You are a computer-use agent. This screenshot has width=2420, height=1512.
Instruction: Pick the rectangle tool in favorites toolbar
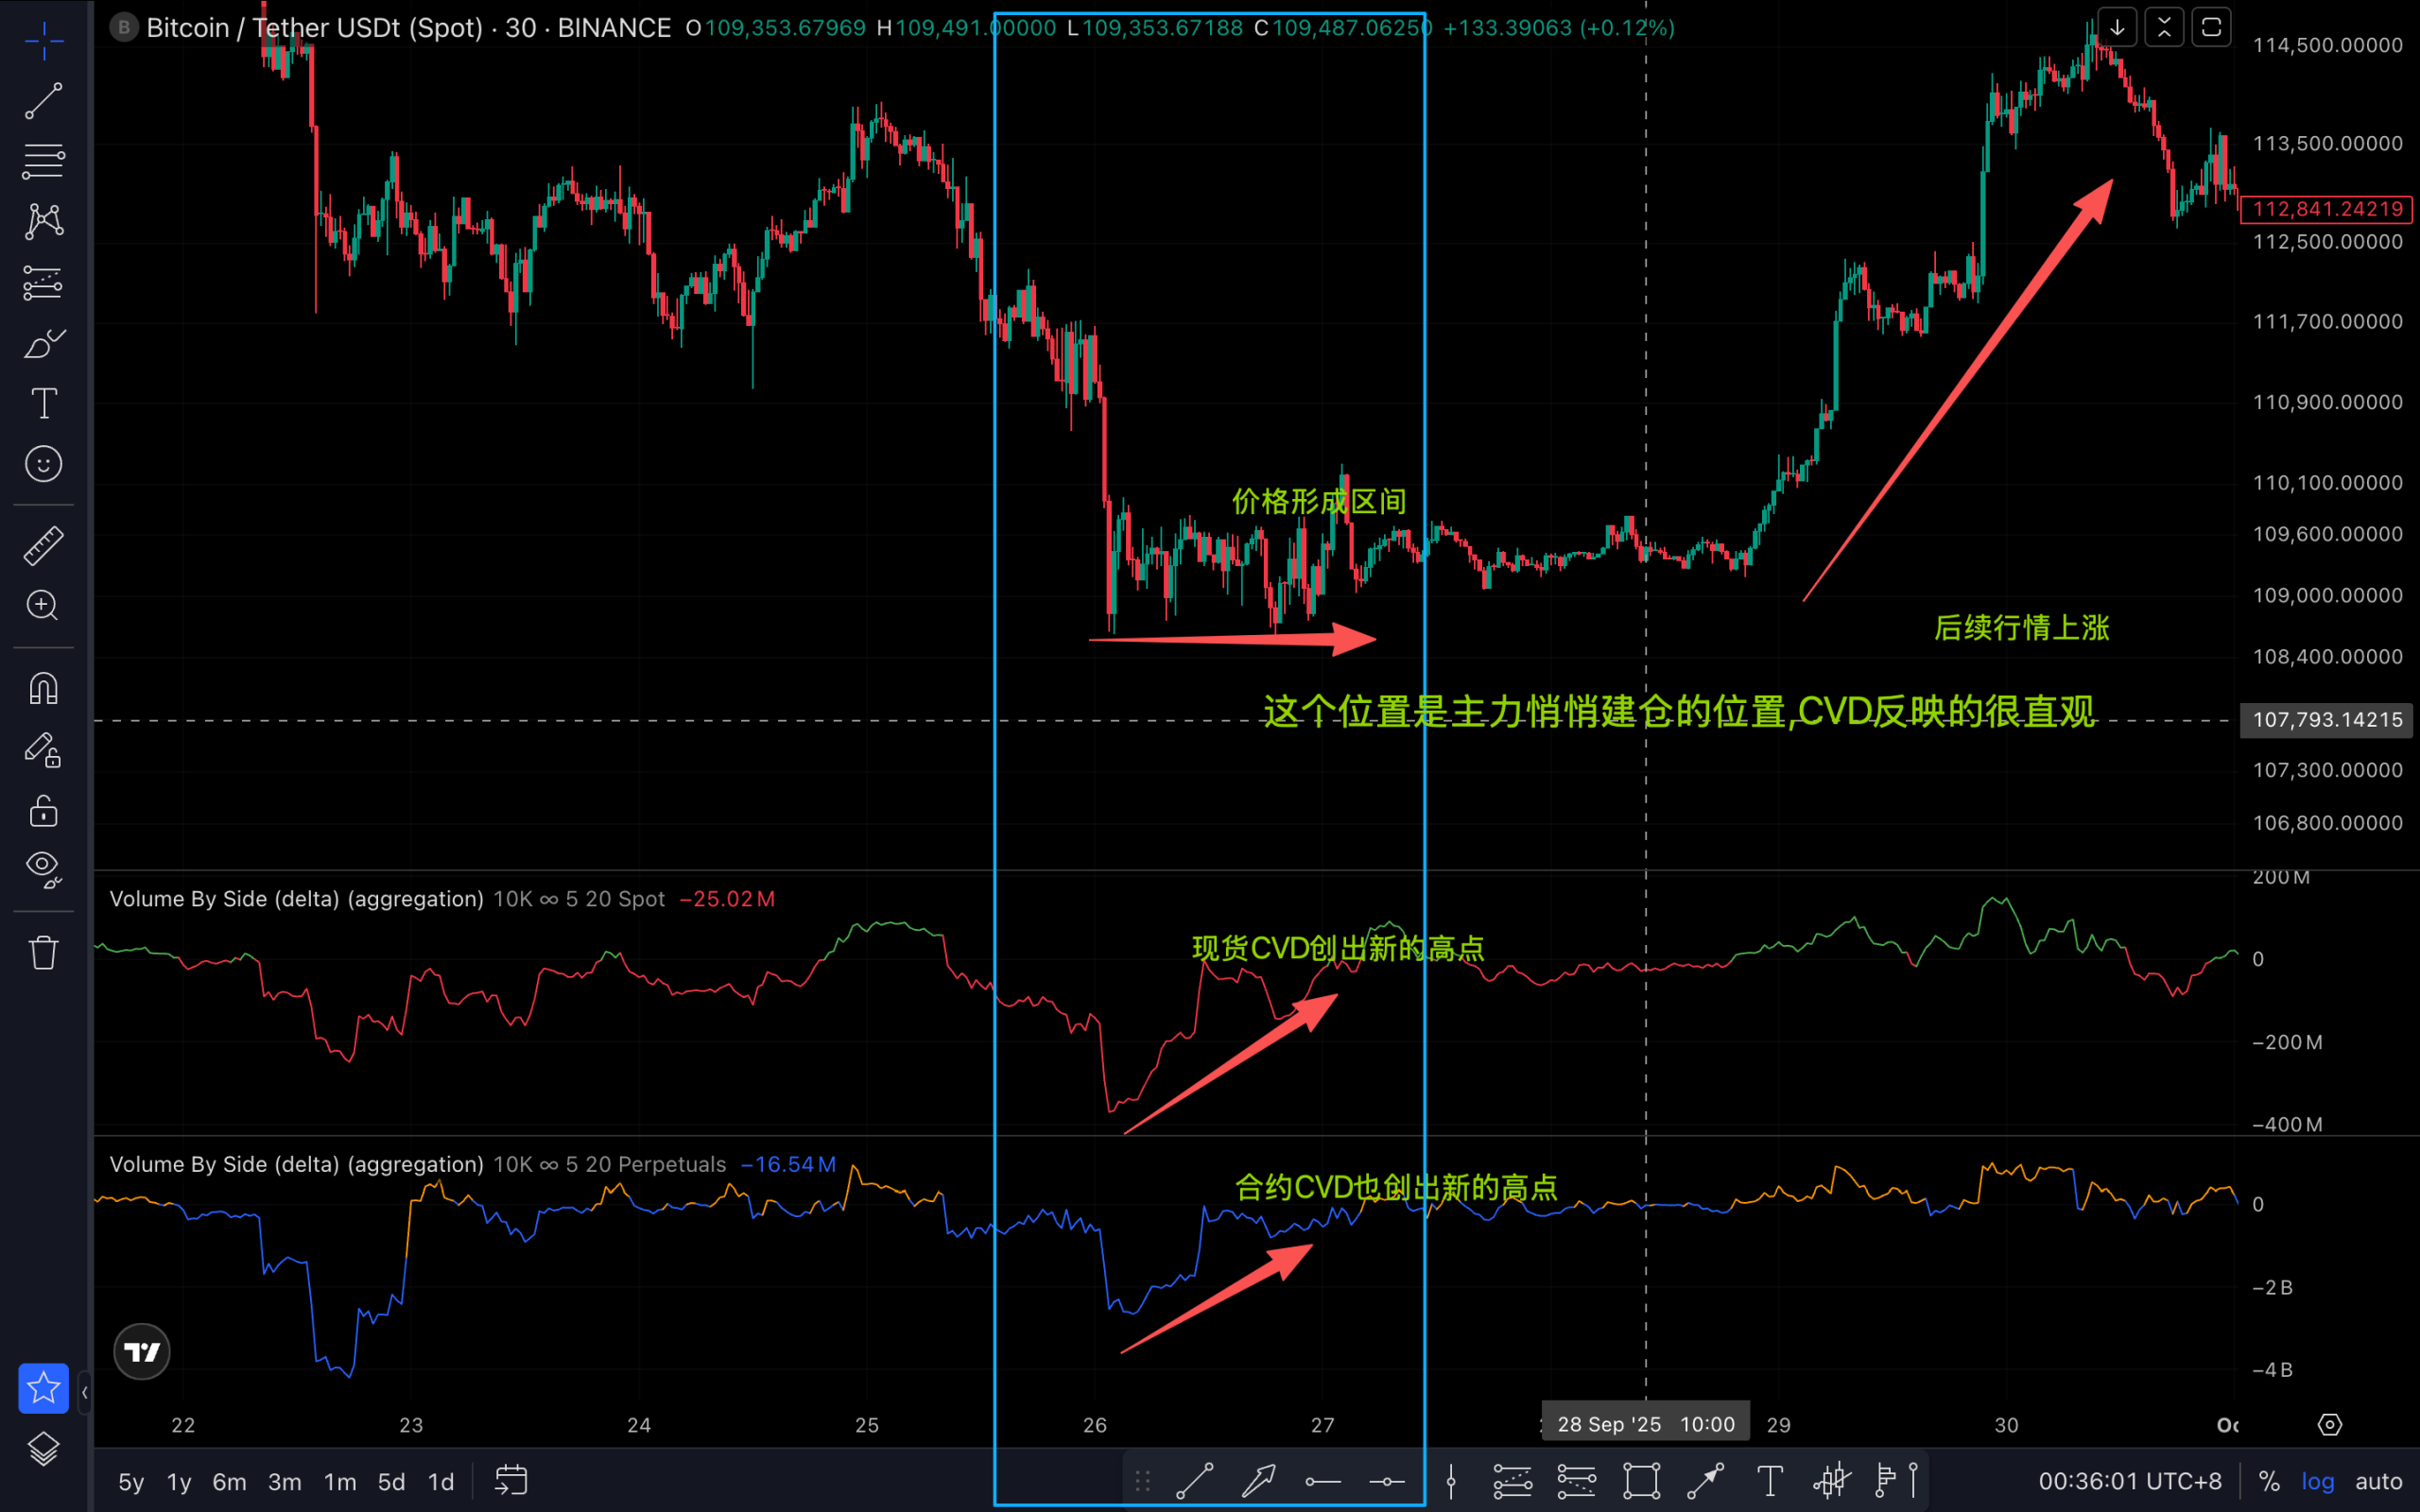pyautogui.click(x=1641, y=1481)
